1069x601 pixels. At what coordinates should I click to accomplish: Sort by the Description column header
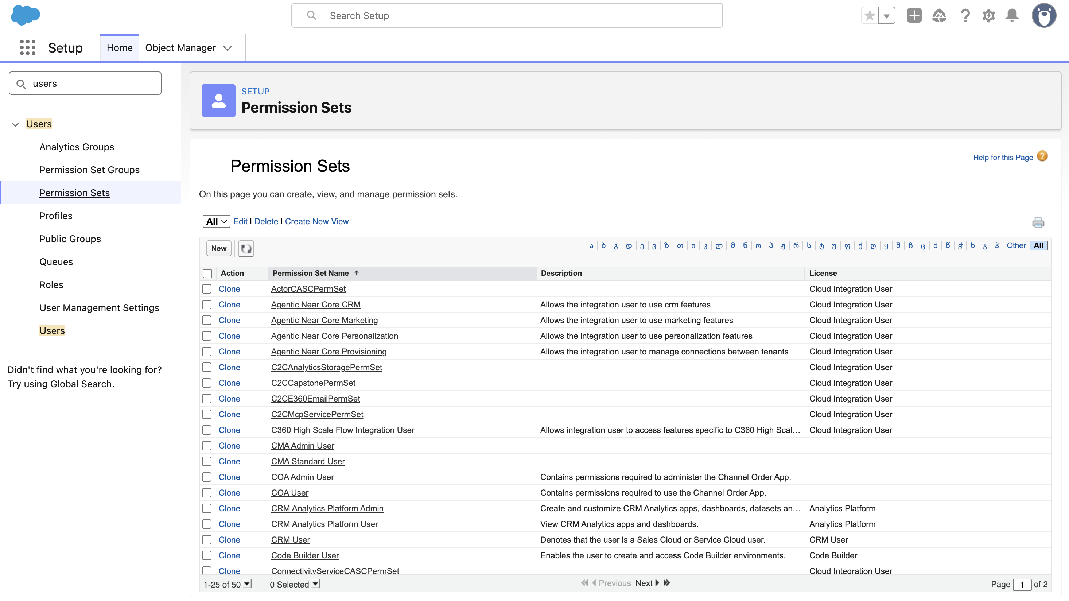coord(561,273)
